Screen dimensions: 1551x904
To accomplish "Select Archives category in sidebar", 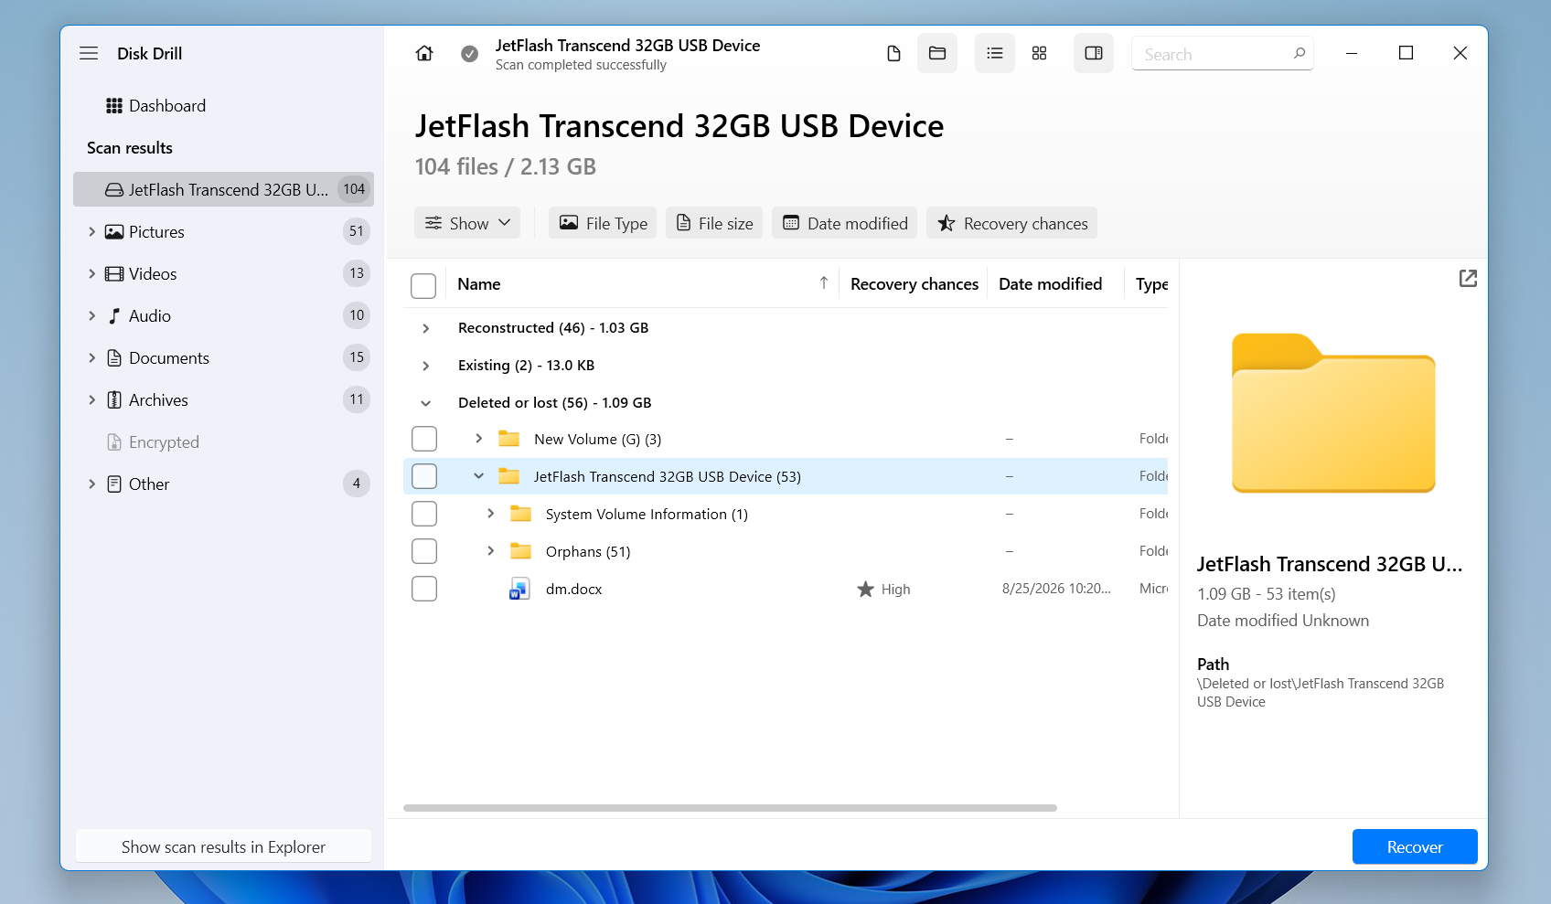I will pos(223,400).
